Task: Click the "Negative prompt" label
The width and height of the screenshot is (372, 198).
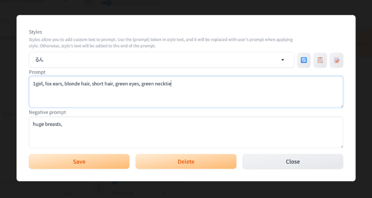Action: [47, 112]
